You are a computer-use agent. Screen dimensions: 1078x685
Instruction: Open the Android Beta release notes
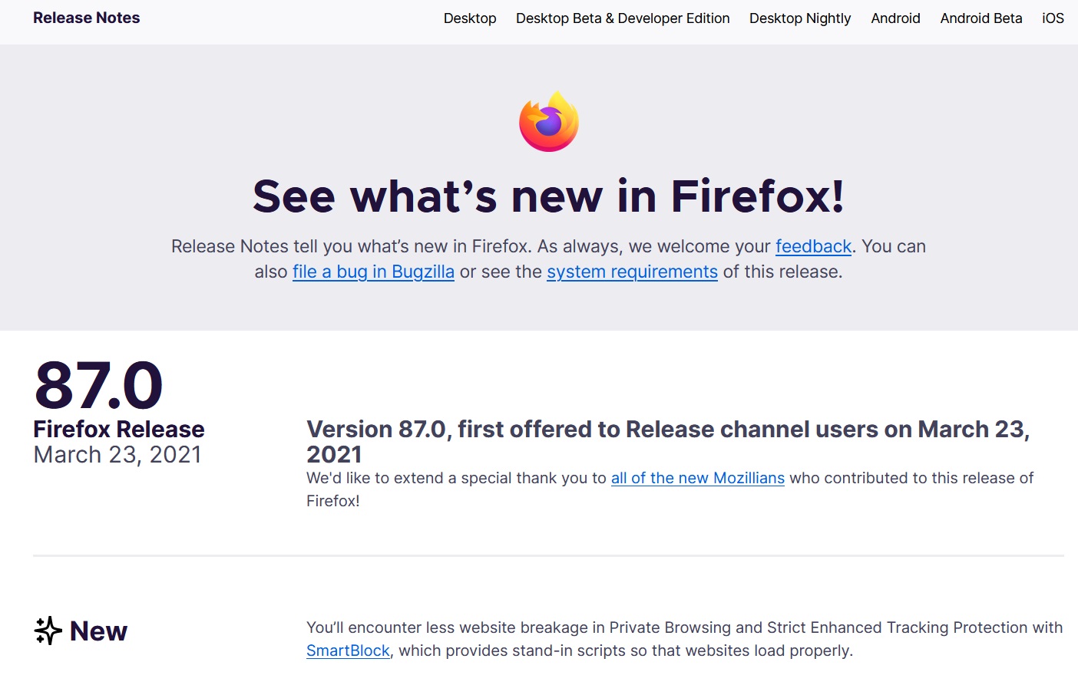click(x=981, y=18)
